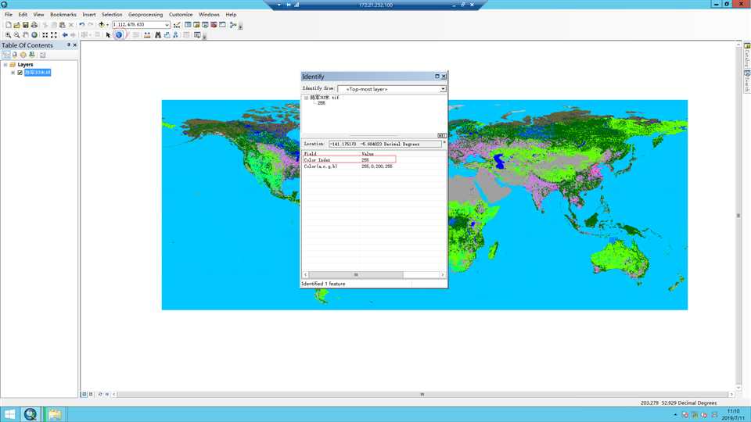Open the map scale dropdown
The height and width of the screenshot is (422, 751).
(167, 25)
